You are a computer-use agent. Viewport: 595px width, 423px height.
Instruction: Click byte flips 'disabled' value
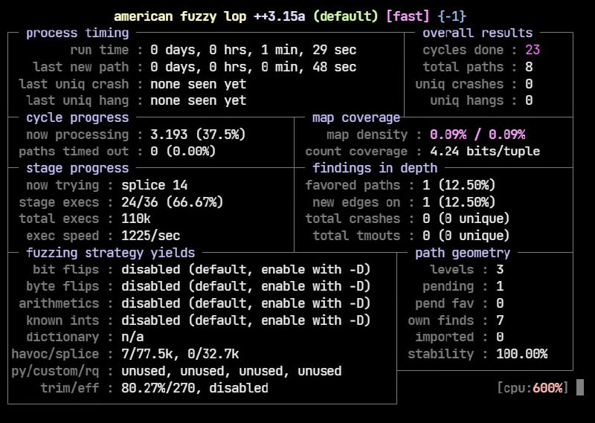pos(151,286)
